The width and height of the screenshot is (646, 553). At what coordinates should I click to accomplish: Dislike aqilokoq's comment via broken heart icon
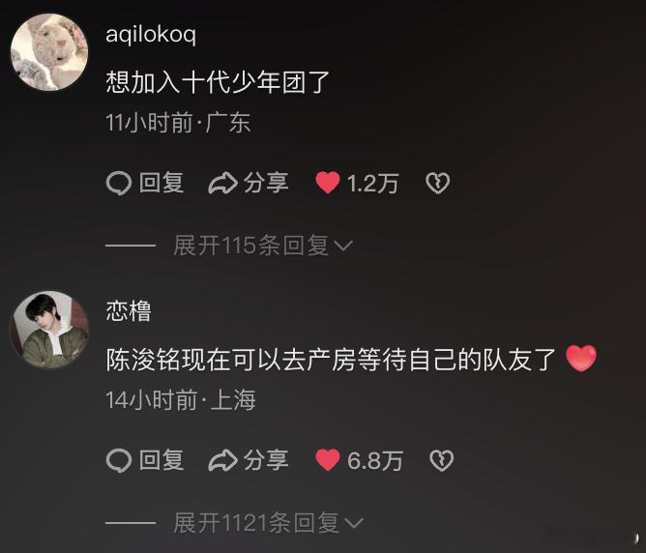coord(437,184)
